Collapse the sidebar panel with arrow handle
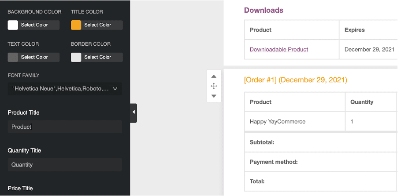The height and width of the screenshot is (196, 401). coord(134,113)
